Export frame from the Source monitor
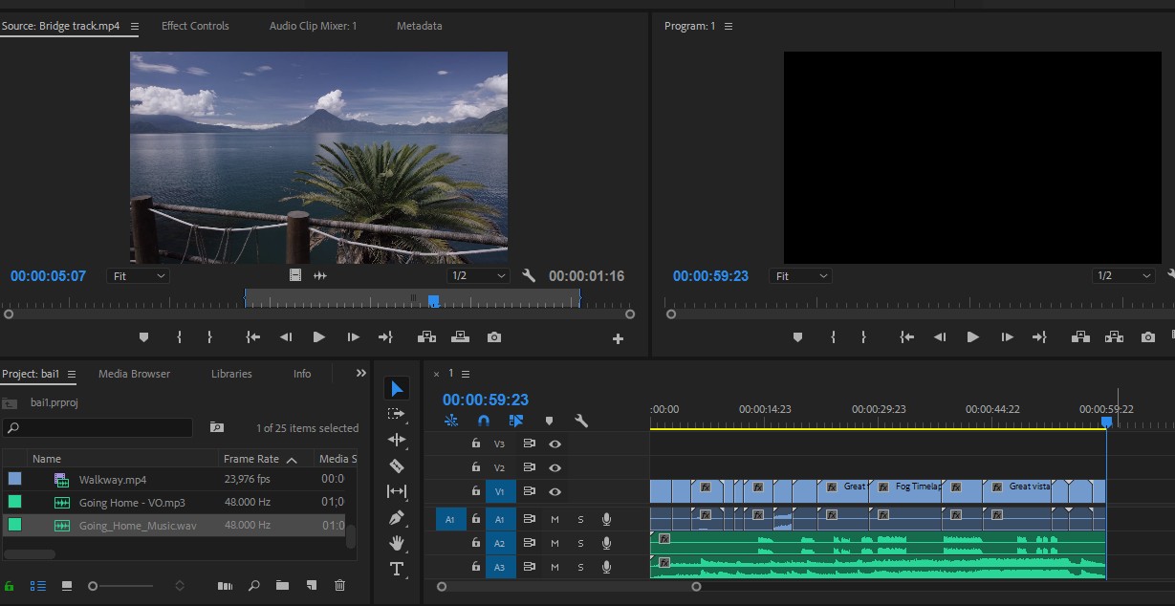 pyautogui.click(x=493, y=337)
